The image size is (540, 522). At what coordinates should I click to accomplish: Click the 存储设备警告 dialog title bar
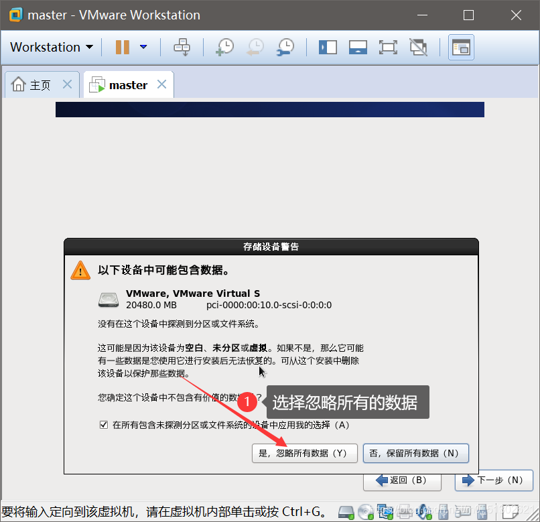pyautogui.click(x=271, y=247)
